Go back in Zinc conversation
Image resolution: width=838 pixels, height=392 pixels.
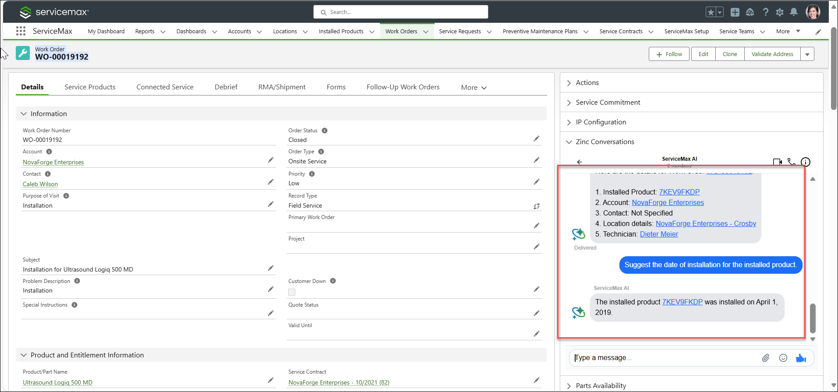[580, 162]
